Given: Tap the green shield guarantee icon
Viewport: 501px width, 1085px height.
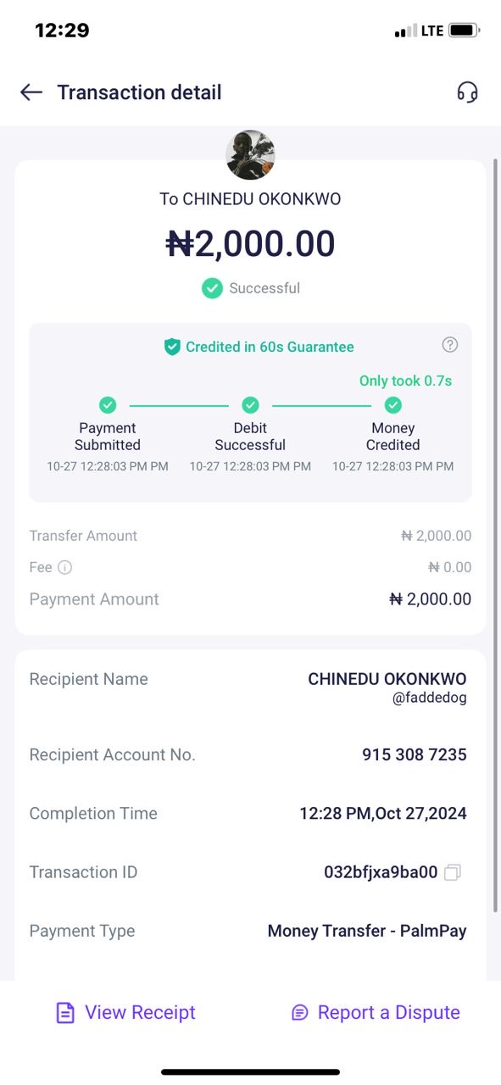Looking at the screenshot, I should tap(172, 347).
